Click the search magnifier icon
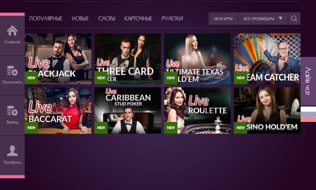Image resolution: width=316 pixels, height=190 pixels. click(x=294, y=19)
